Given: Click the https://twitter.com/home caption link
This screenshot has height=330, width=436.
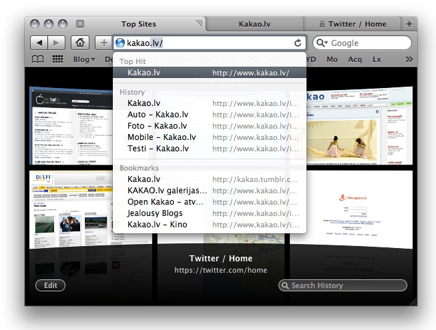Looking at the screenshot, I should coord(221,270).
